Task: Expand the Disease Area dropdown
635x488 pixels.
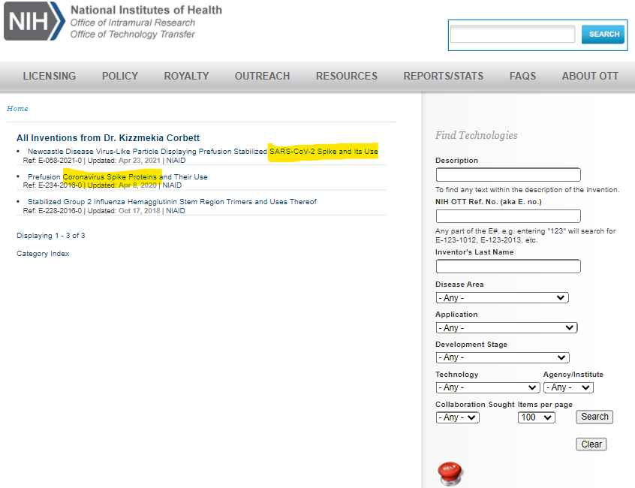Action: click(502, 297)
